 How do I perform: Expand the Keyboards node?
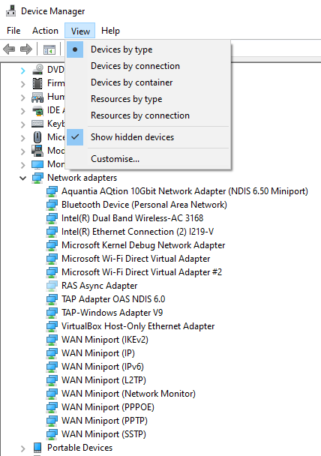pos(23,124)
